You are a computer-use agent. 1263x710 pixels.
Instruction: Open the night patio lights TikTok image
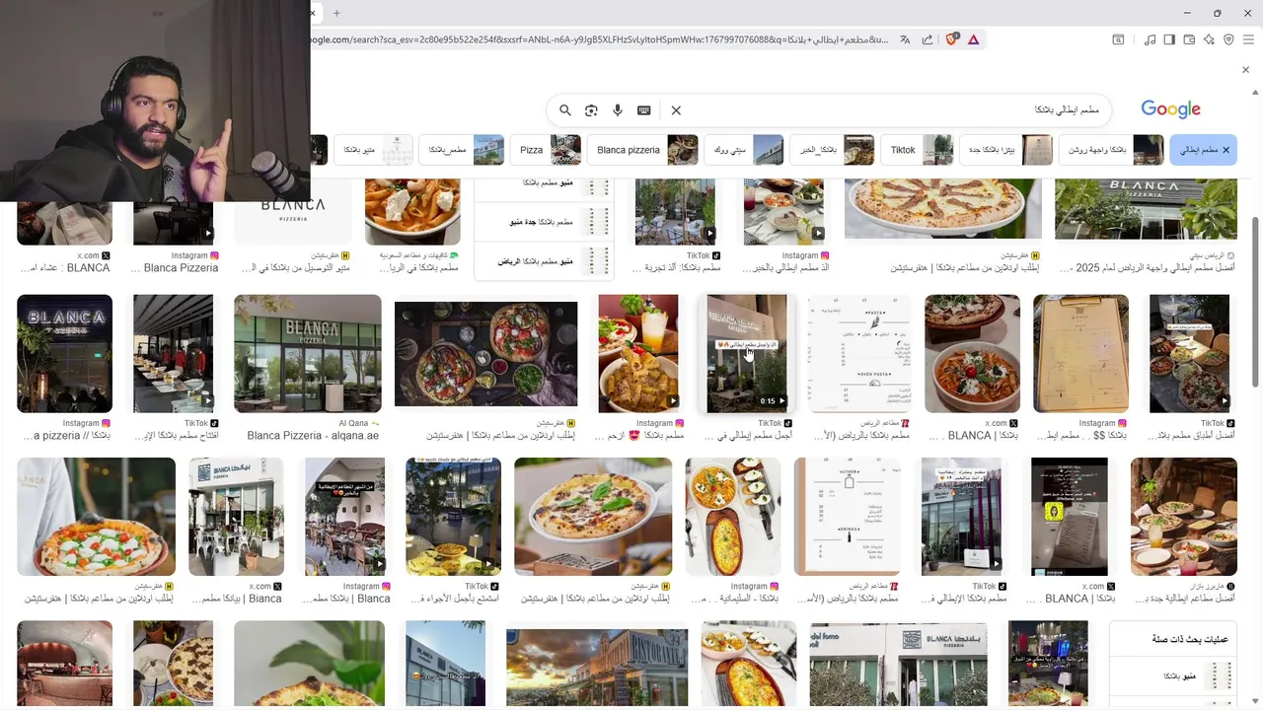(453, 517)
